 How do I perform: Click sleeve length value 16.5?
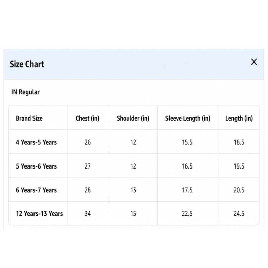[x=187, y=166]
